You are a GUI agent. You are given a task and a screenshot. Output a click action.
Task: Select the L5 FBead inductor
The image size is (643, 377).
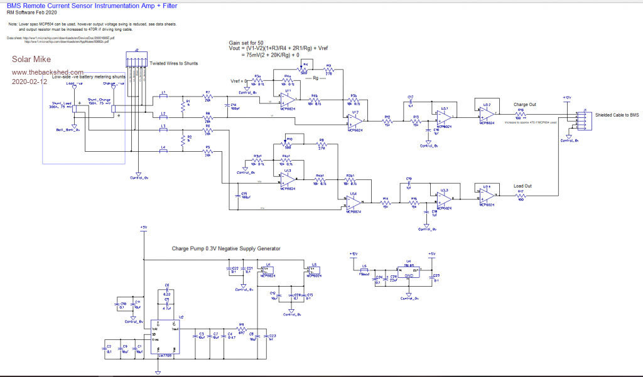click(x=364, y=270)
